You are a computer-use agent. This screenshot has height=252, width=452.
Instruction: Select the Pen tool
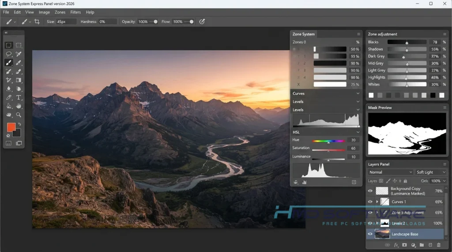pos(9,97)
